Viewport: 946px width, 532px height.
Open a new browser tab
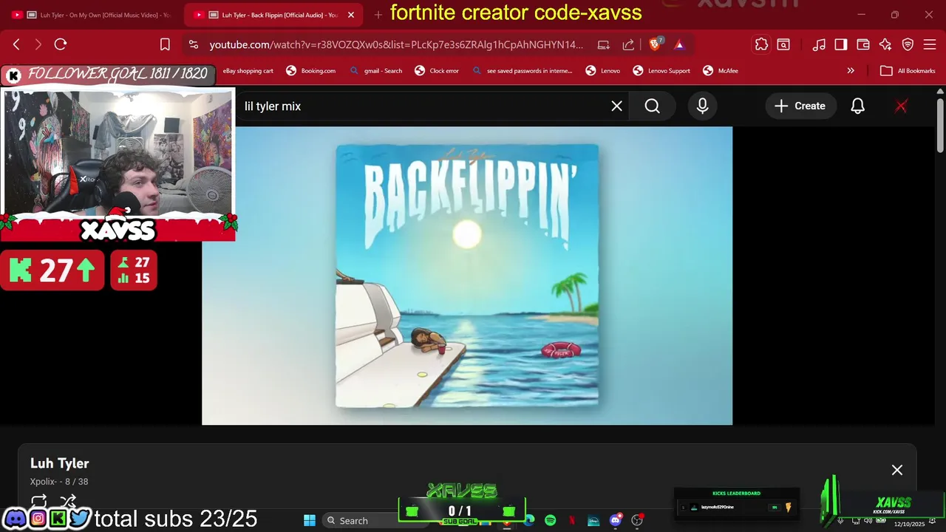(378, 15)
